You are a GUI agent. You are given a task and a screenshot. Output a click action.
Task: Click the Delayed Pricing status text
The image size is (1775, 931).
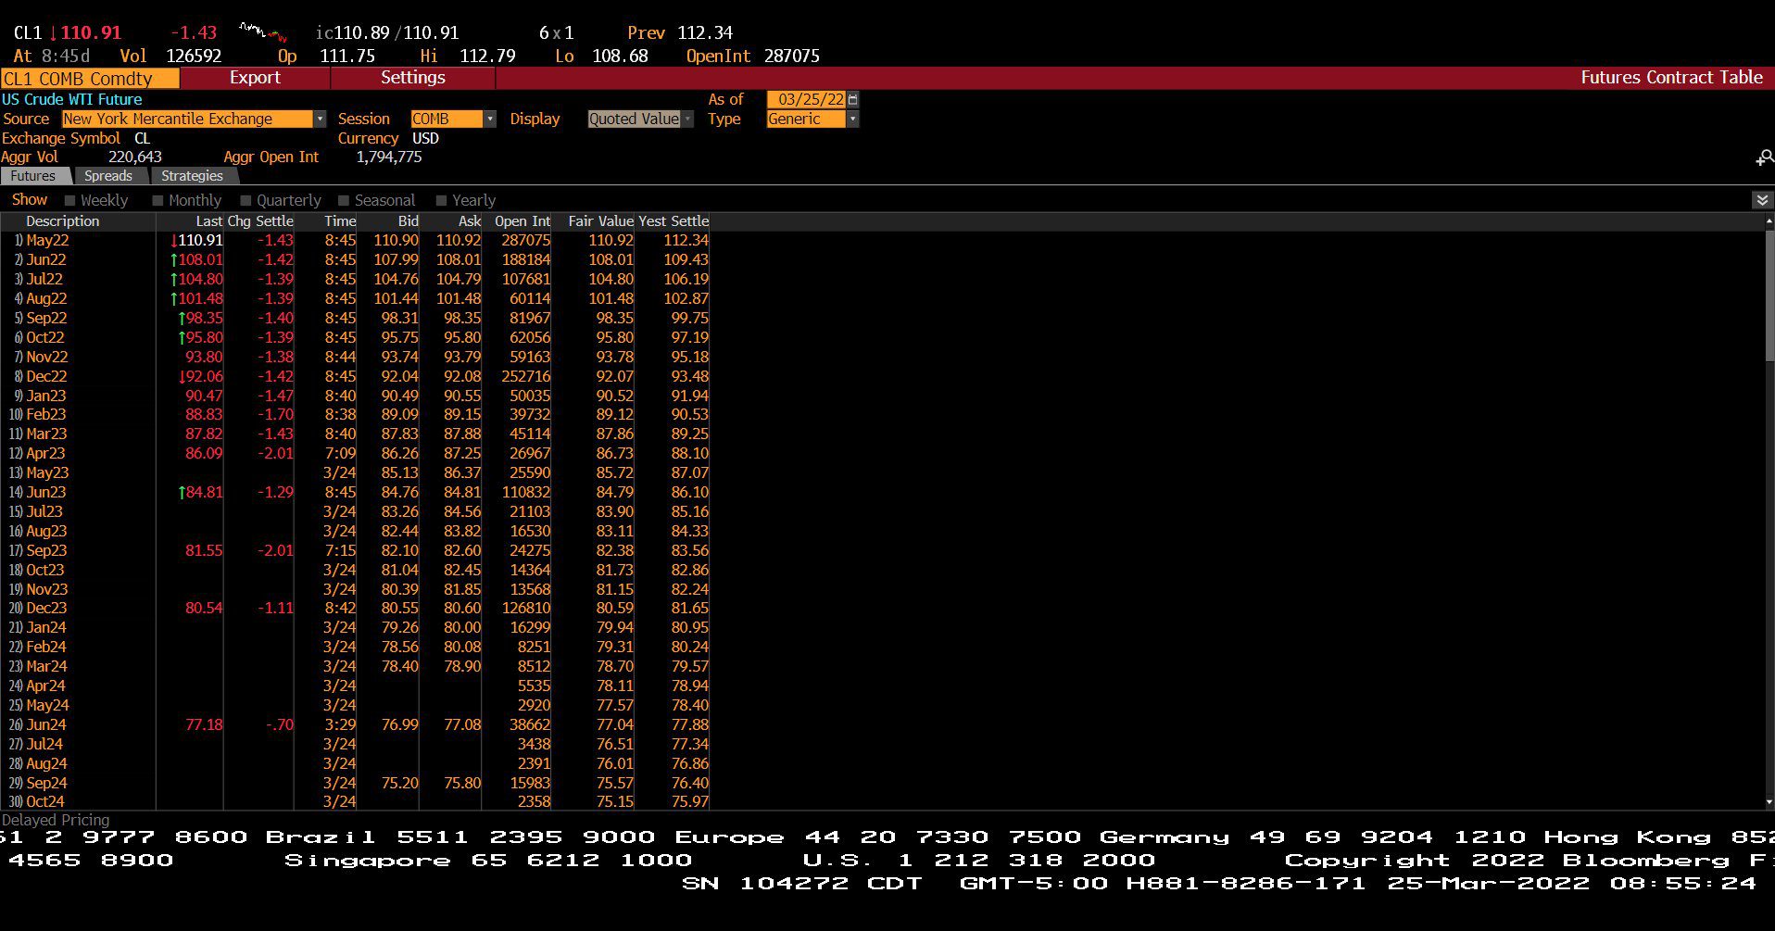tap(56, 820)
